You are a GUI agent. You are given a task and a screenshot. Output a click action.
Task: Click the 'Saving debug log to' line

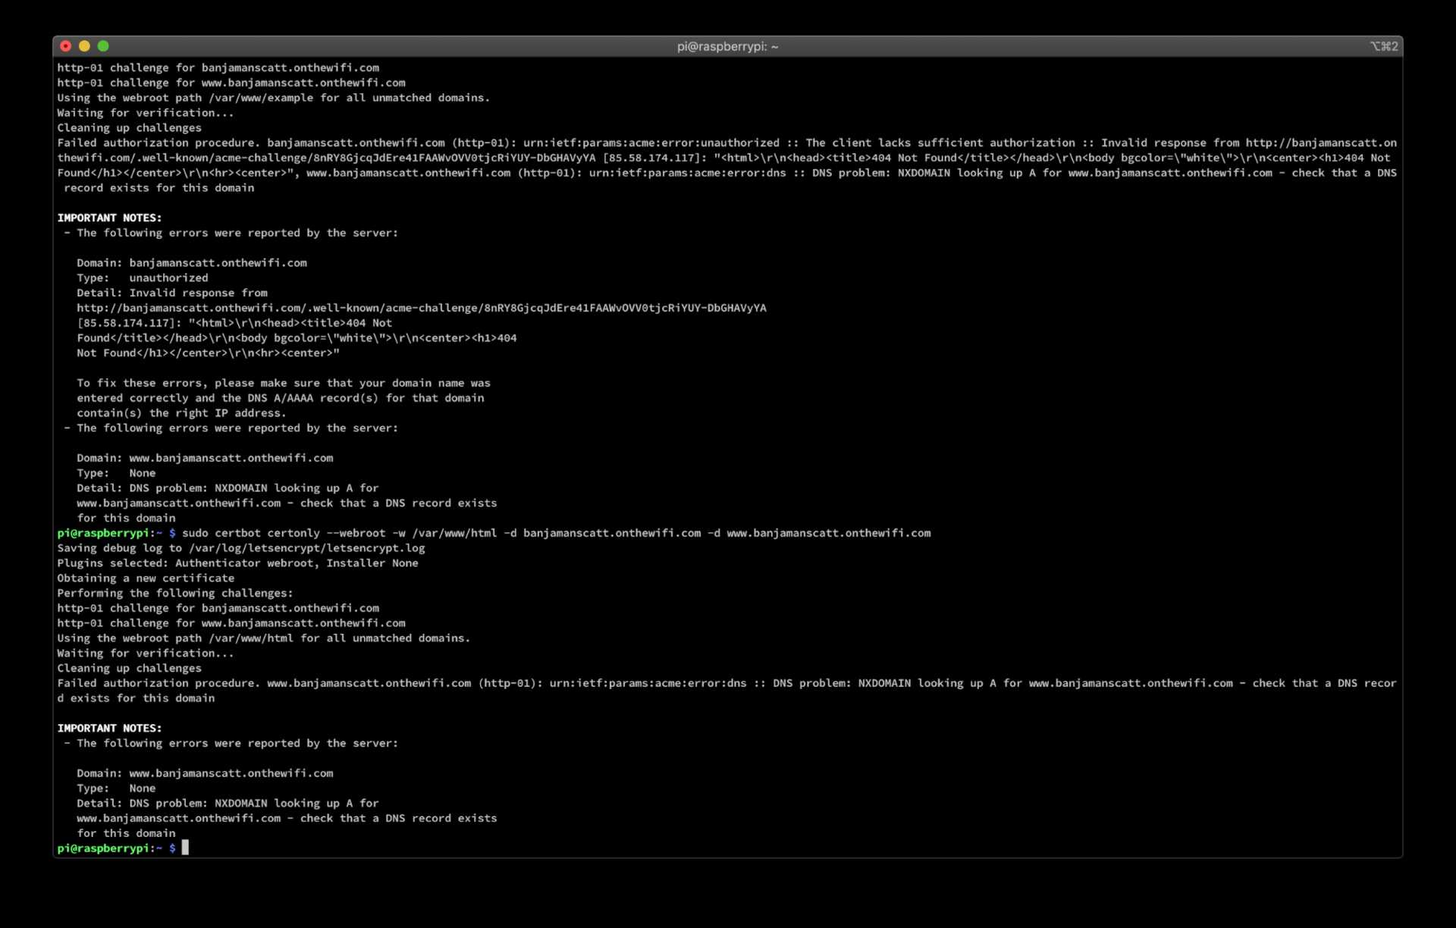241,548
